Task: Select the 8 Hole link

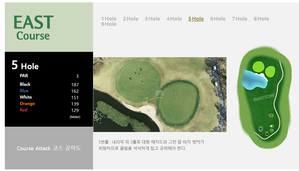Action: click(261, 19)
